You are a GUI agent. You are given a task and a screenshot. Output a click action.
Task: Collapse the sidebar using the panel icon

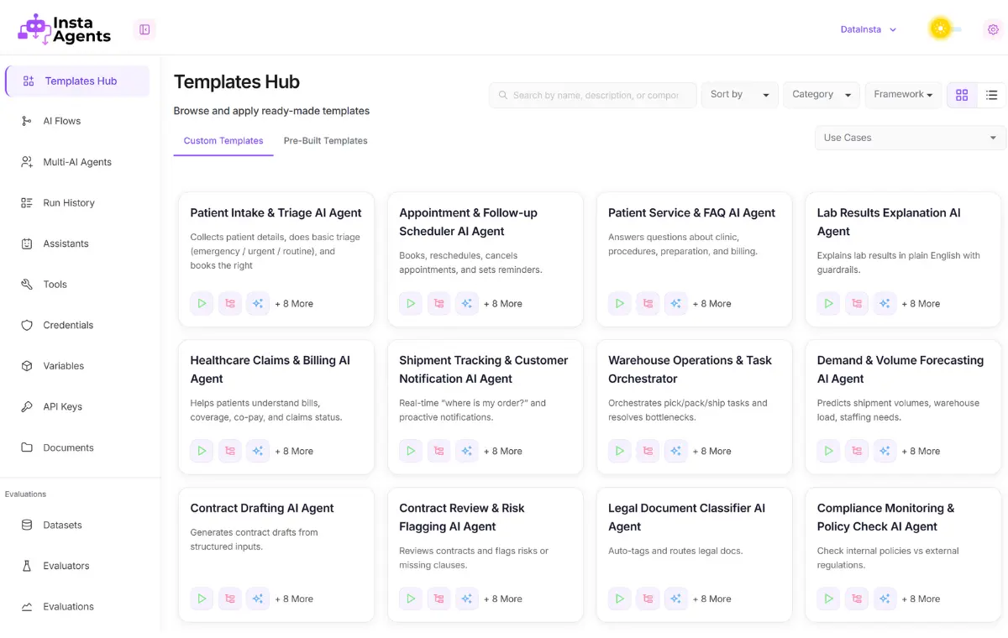pos(144,30)
